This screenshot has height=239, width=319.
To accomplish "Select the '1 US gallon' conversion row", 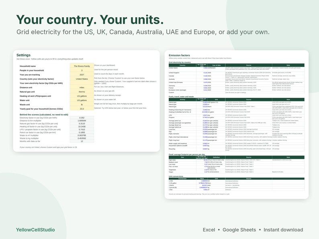I will pos(236,183).
